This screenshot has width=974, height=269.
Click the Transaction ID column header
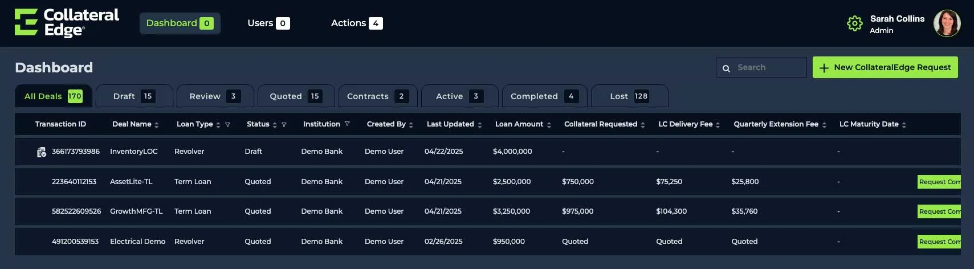[x=60, y=124]
